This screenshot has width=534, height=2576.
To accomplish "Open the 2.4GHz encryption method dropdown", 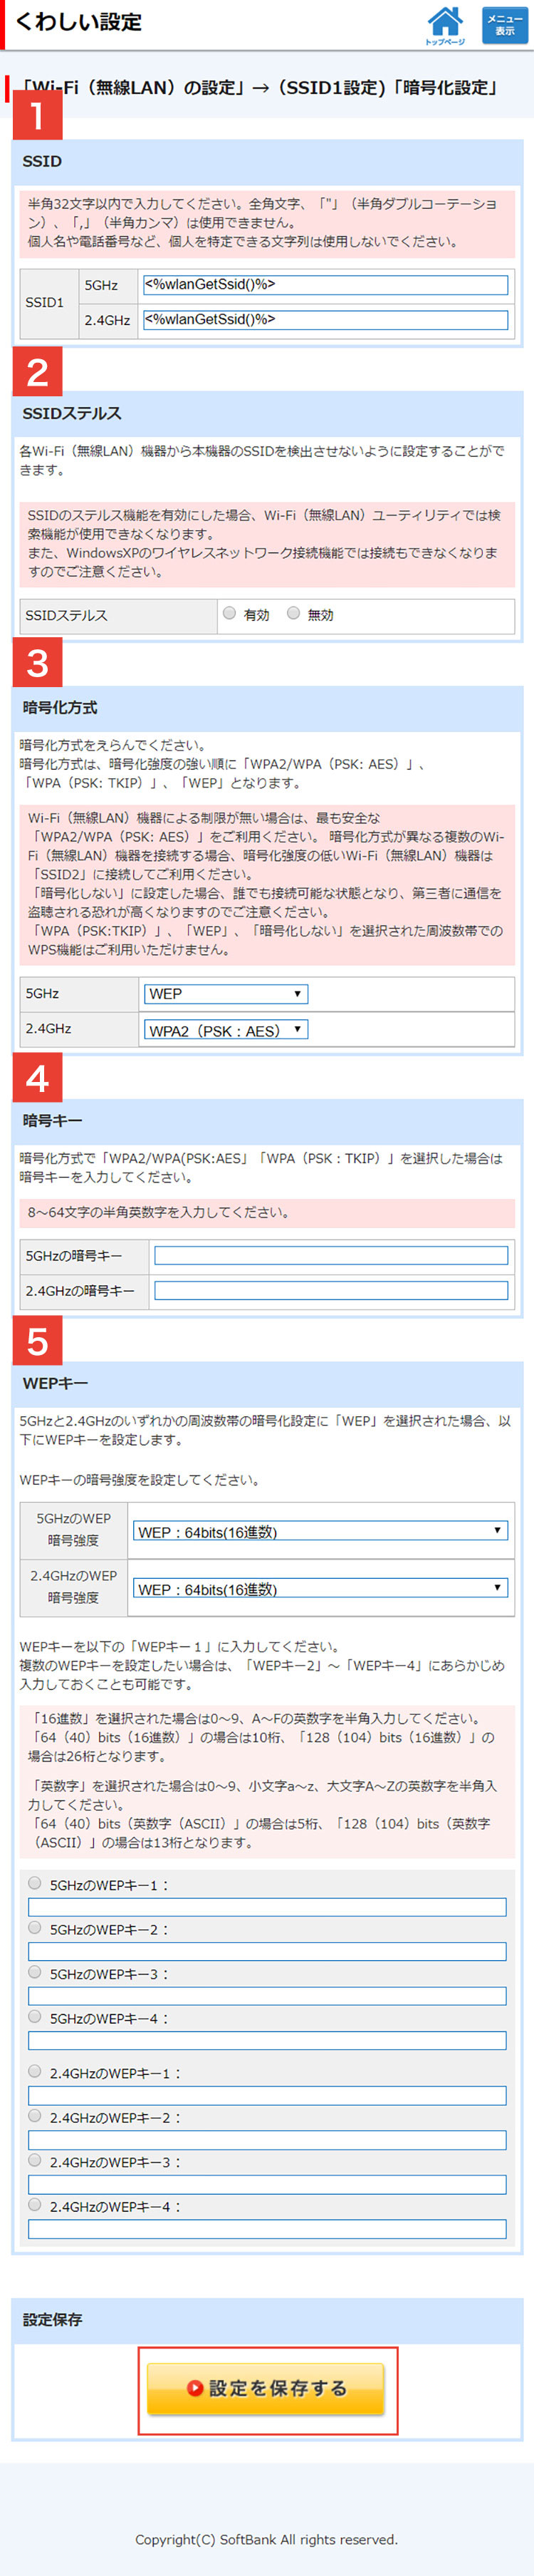I will 226,1030.
